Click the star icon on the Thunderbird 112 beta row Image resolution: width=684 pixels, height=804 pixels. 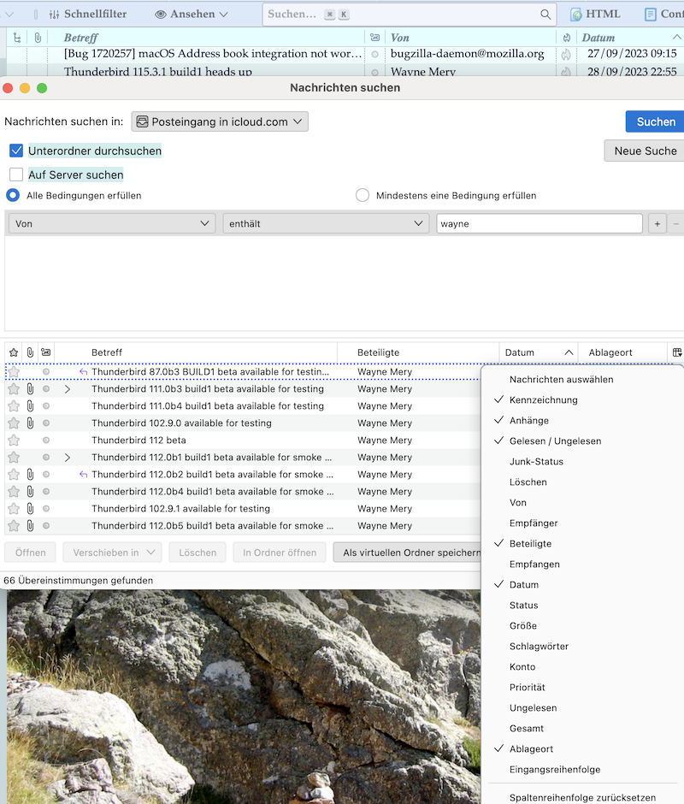pos(14,440)
